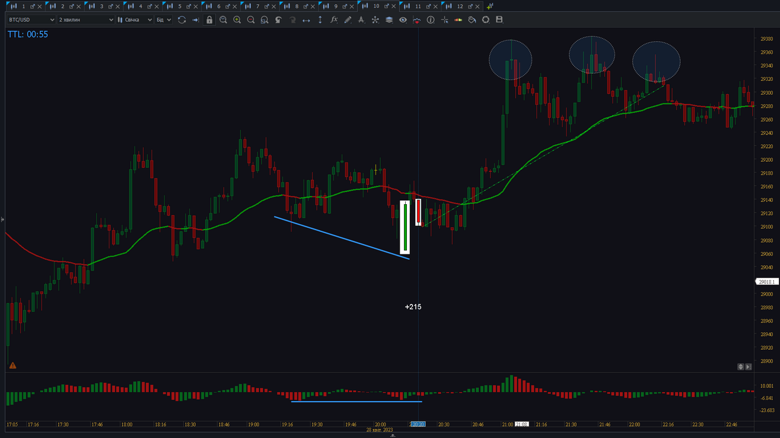Detach chart tab 2 into window
780x438 pixels.
pos(71,7)
